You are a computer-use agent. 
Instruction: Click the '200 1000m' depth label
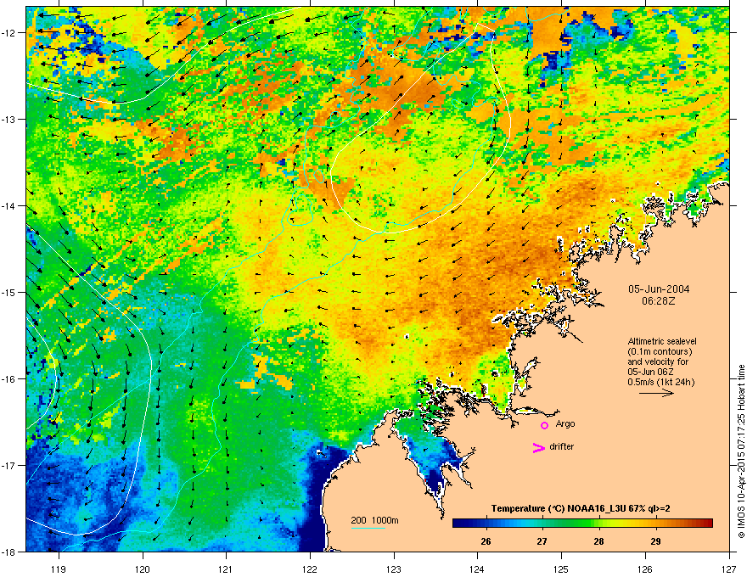click(x=375, y=520)
